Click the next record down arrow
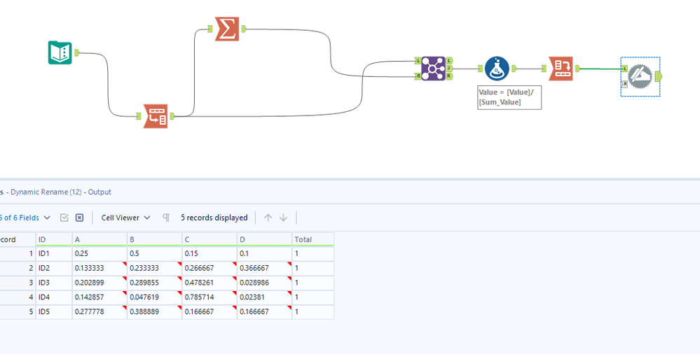Screen dimensions: 700x354 click(x=283, y=218)
